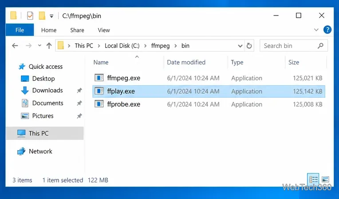Click the date modified of ffmpeg.exe
339x199 pixels.
coord(193,78)
